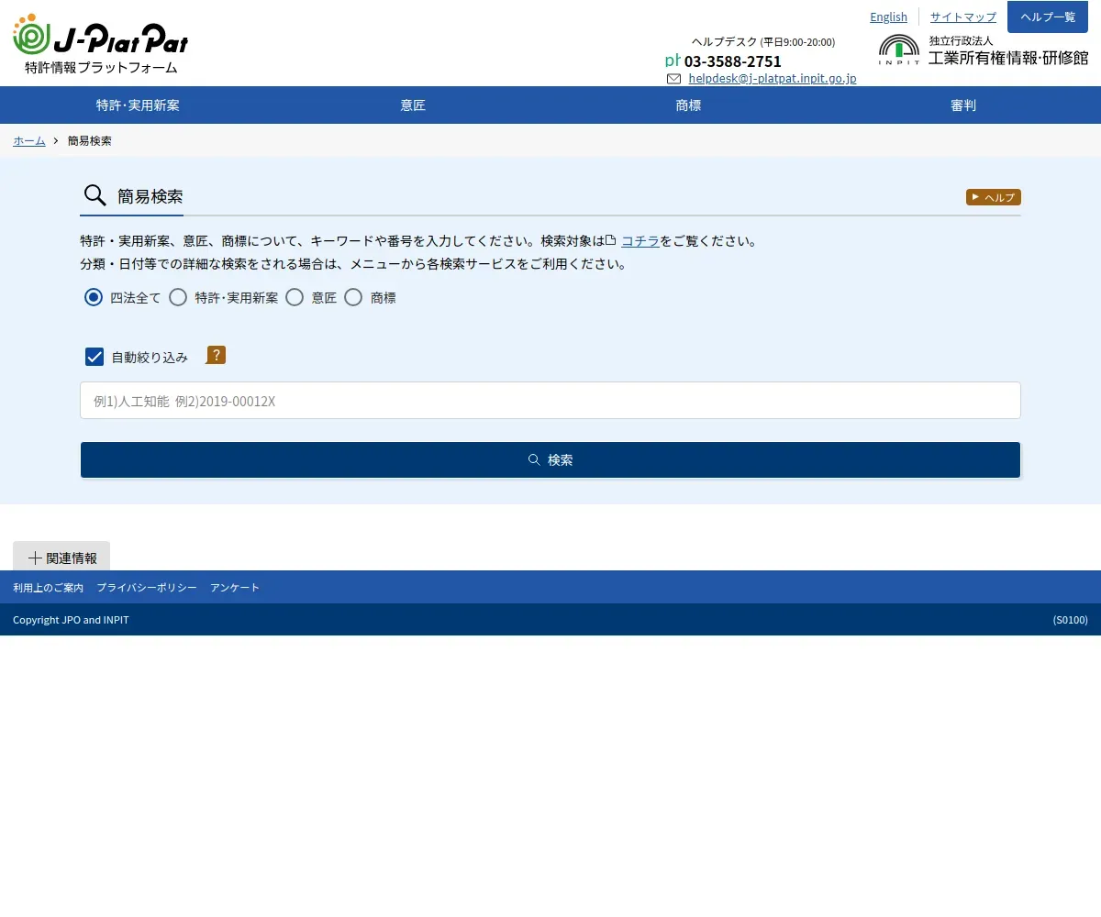Open the コチラ search target link
This screenshot has height=917, width=1101.
point(640,241)
